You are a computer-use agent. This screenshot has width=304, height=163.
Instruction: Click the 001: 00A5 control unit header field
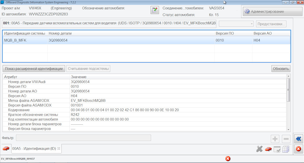click(x=109, y=23)
